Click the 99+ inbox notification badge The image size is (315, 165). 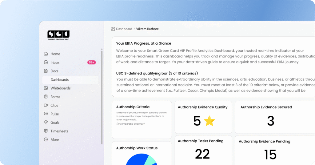click(x=91, y=62)
